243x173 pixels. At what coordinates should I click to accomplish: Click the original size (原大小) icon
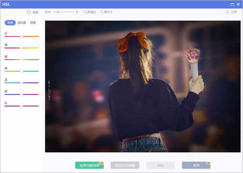102,12
